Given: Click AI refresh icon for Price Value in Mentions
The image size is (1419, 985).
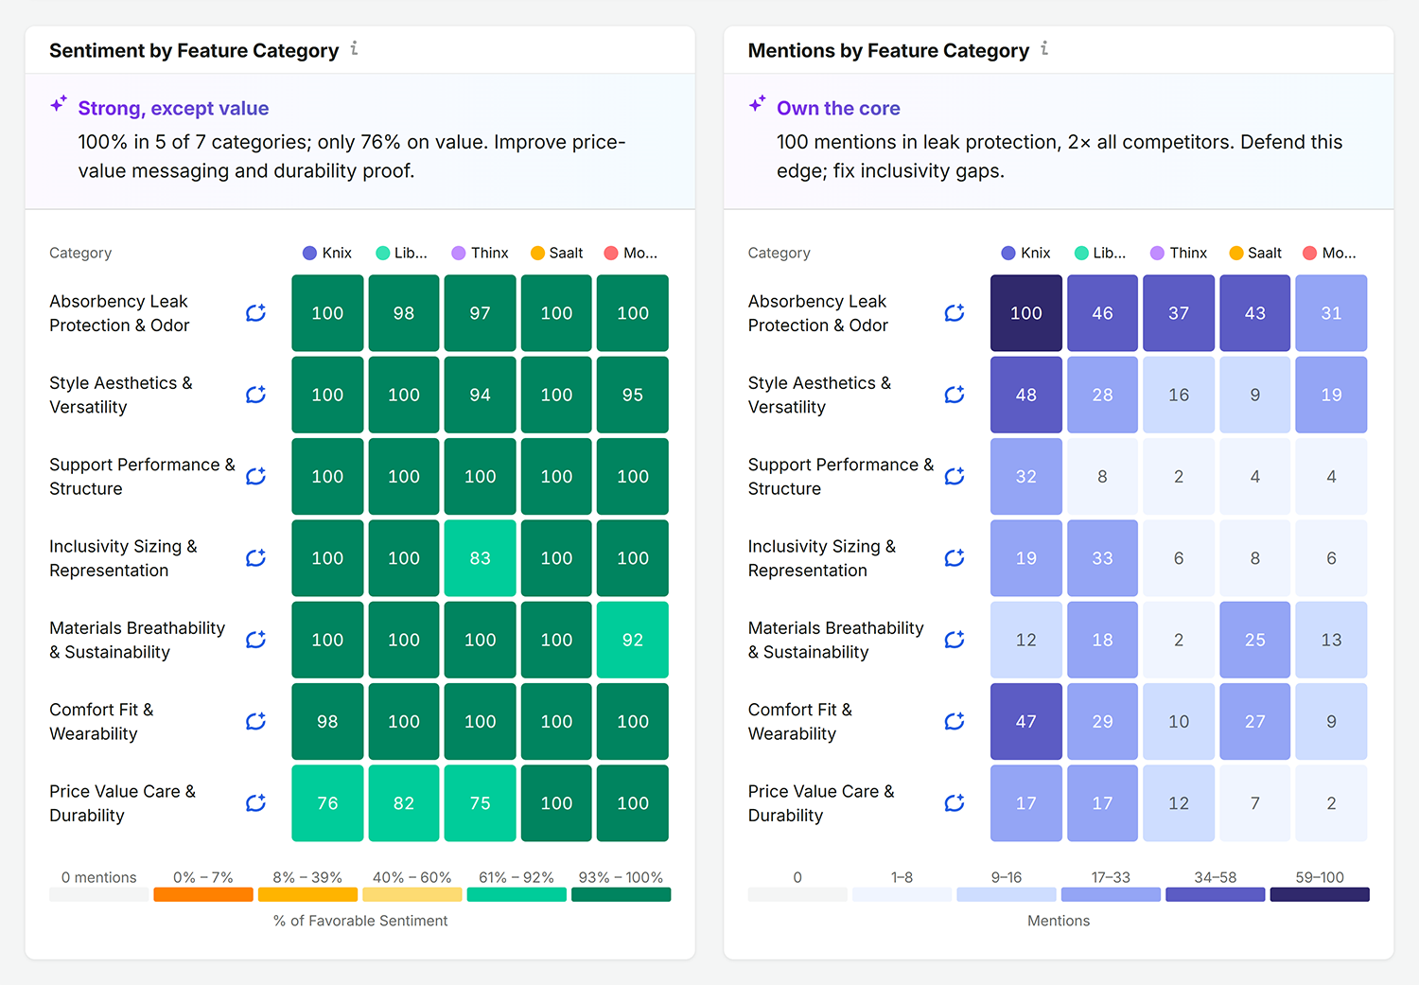Looking at the screenshot, I should tap(955, 803).
